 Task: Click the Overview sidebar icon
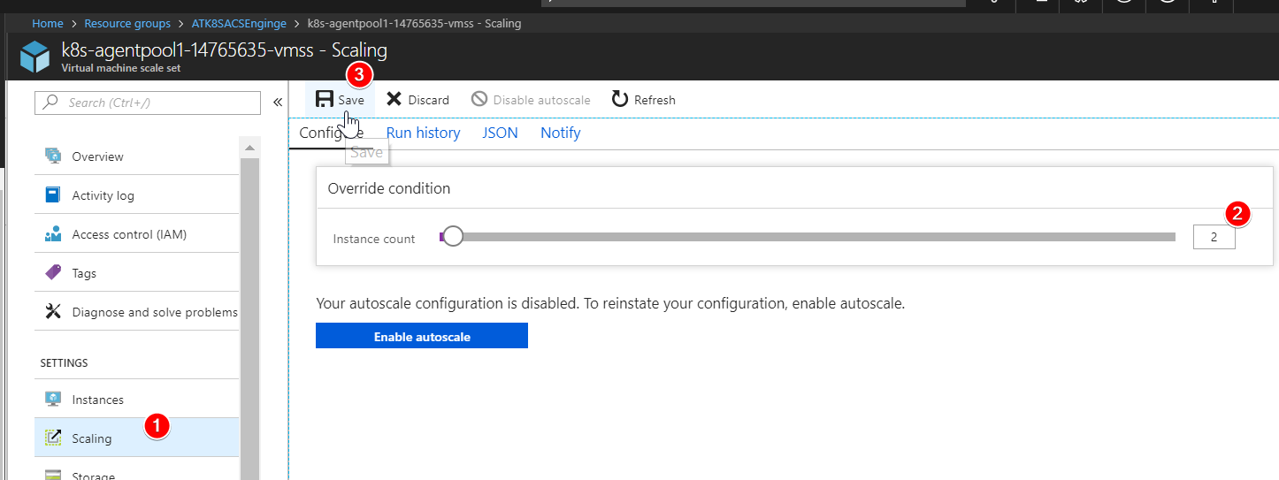[53, 156]
